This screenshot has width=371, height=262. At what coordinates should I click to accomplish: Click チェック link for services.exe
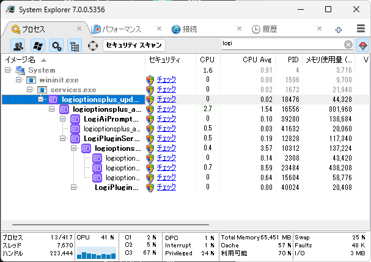click(x=166, y=90)
